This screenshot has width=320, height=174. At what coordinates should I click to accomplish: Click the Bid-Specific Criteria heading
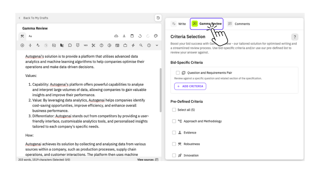(186, 62)
